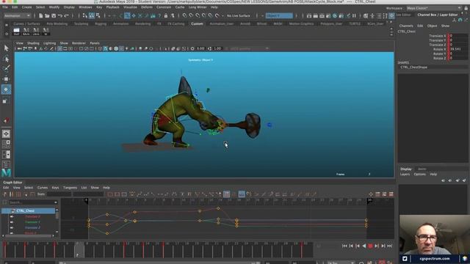Click the Graph Editor outliner horizontal scrollbar
Screen dimensions: 470x264
(x=29, y=236)
